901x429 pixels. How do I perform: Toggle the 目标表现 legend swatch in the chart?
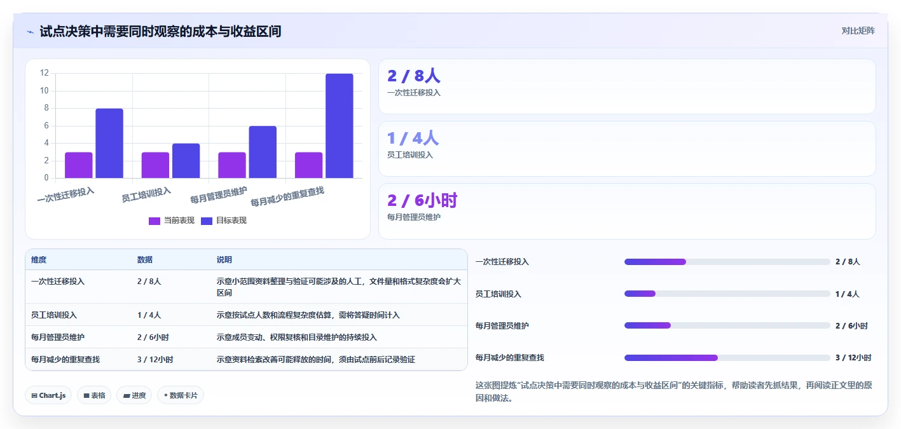(207, 221)
